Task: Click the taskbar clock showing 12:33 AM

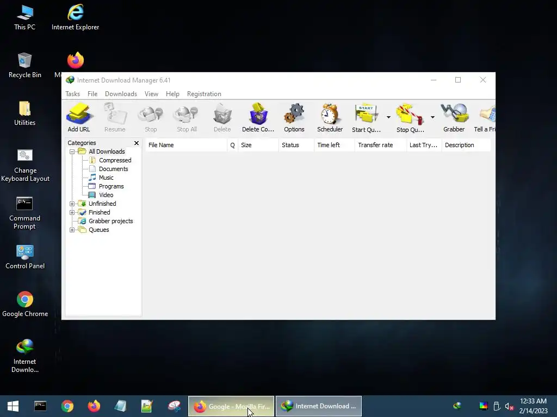Action: [x=533, y=406]
